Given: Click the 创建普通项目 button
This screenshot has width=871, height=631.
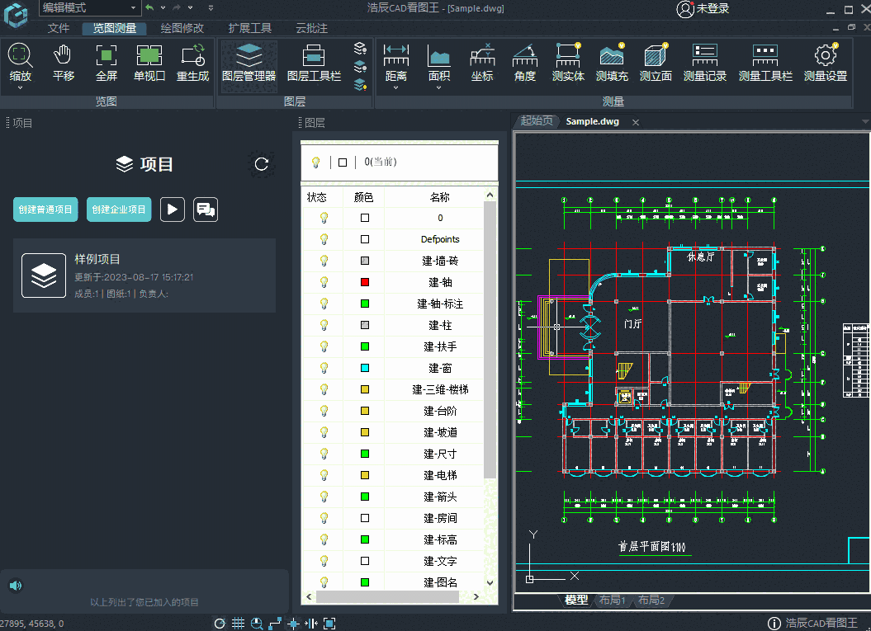Looking at the screenshot, I should pos(45,210).
